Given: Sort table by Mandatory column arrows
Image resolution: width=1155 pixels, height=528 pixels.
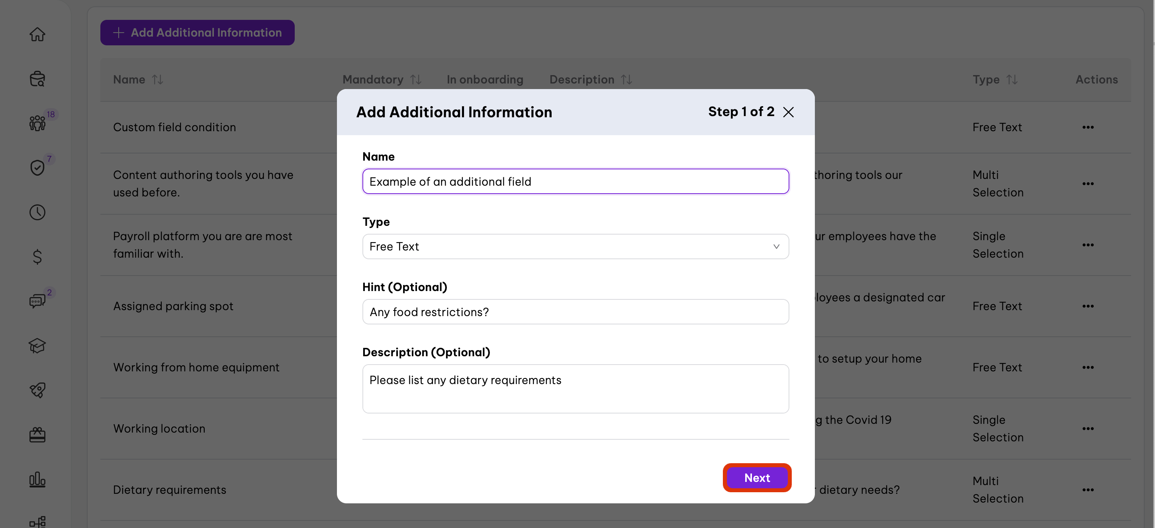Looking at the screenshot, I should (x=416, y=80).
